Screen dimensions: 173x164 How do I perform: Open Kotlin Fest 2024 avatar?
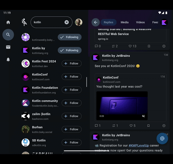[26, 63]
